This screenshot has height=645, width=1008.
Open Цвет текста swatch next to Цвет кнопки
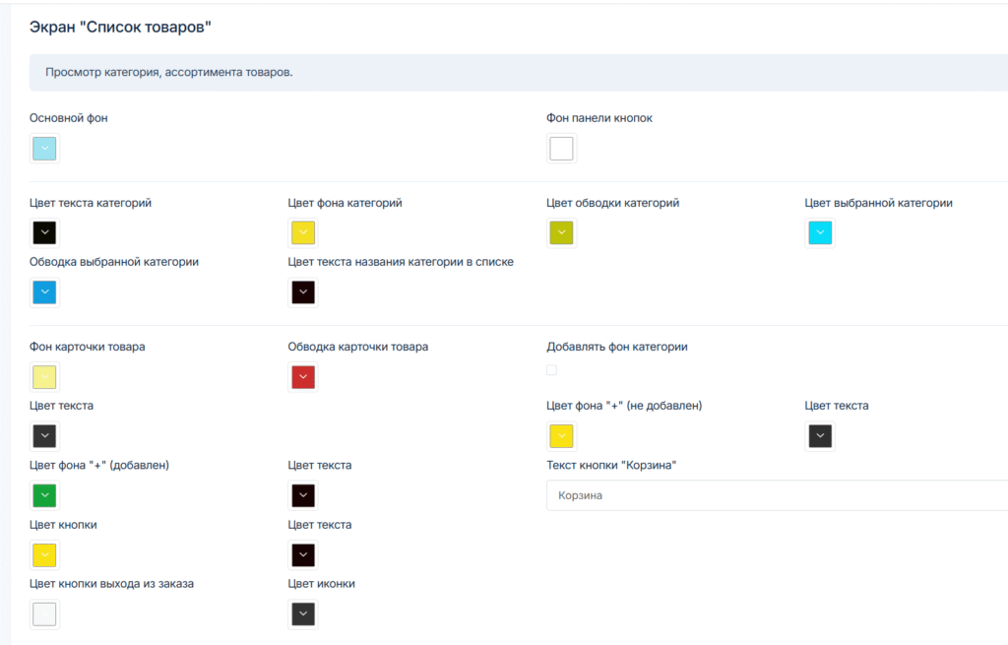point(302,555)
